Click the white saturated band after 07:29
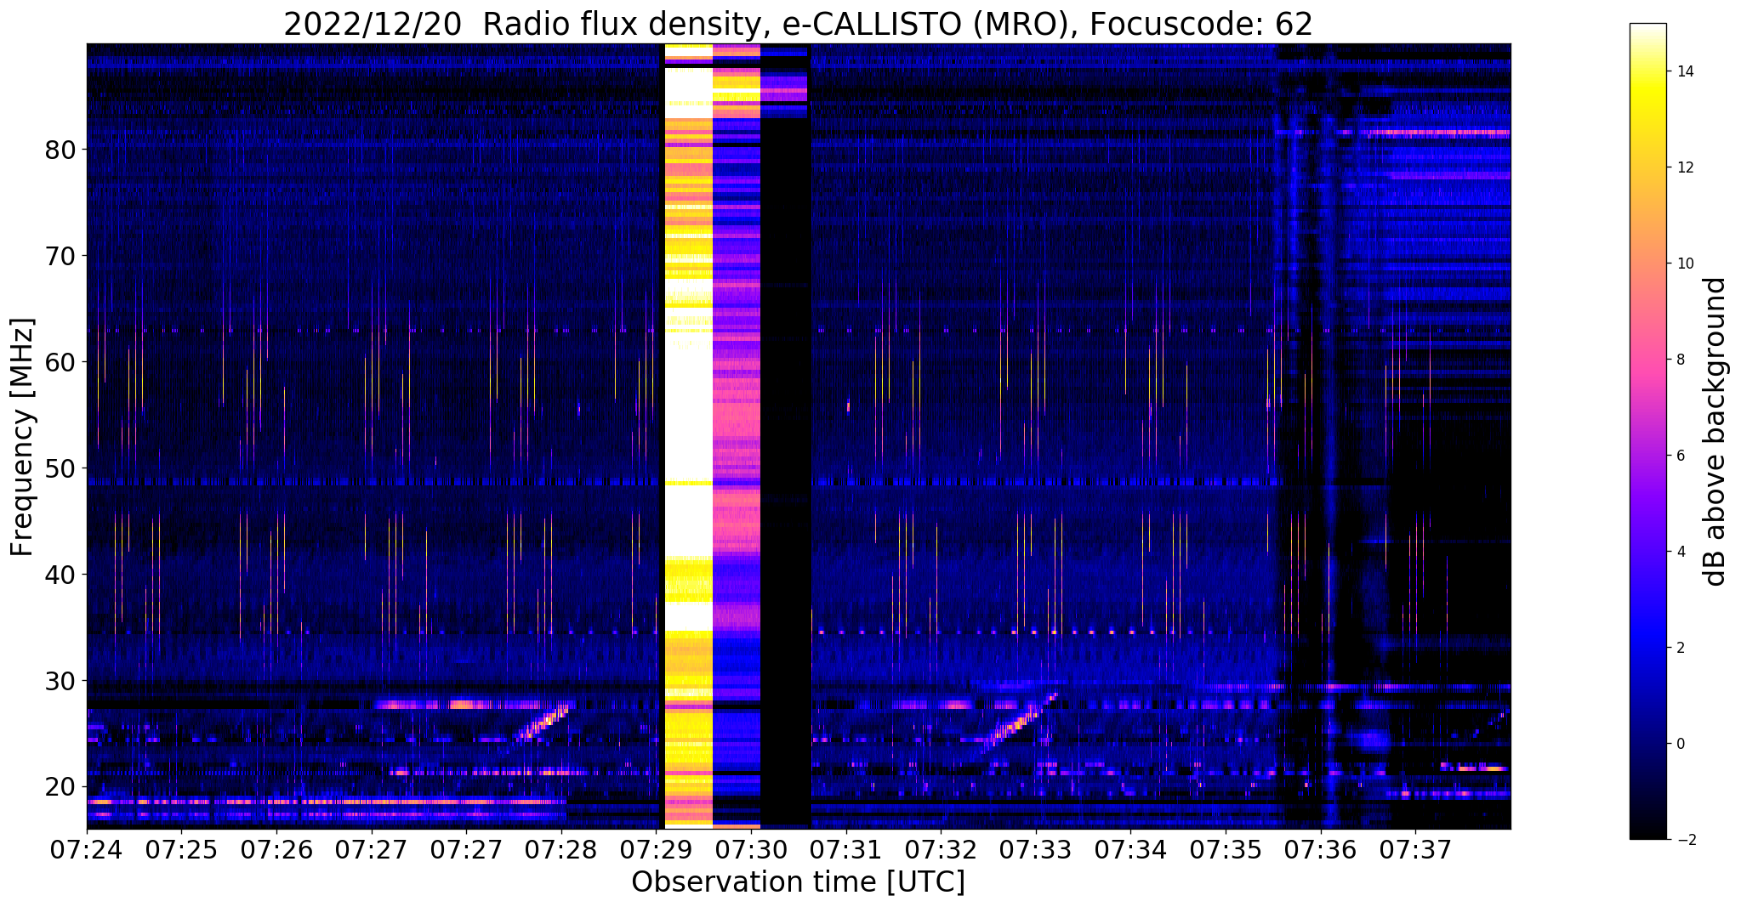The height and width of the screenshot is (907, 1741). pyautogui.click(x=688, y=434)
